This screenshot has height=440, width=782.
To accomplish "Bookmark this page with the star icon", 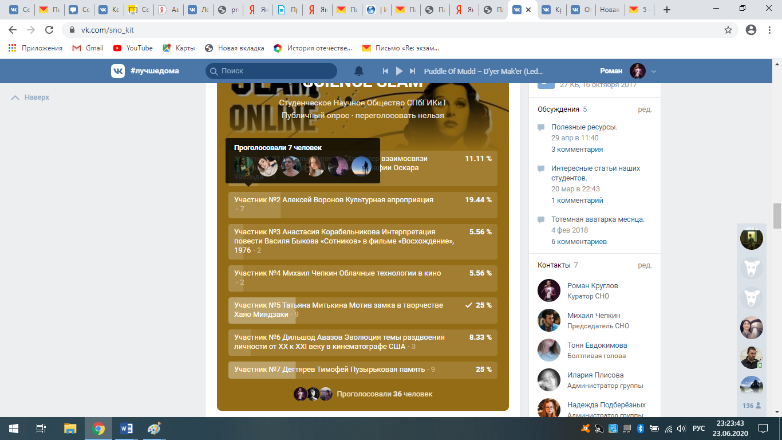I will (x=728, y=30).
